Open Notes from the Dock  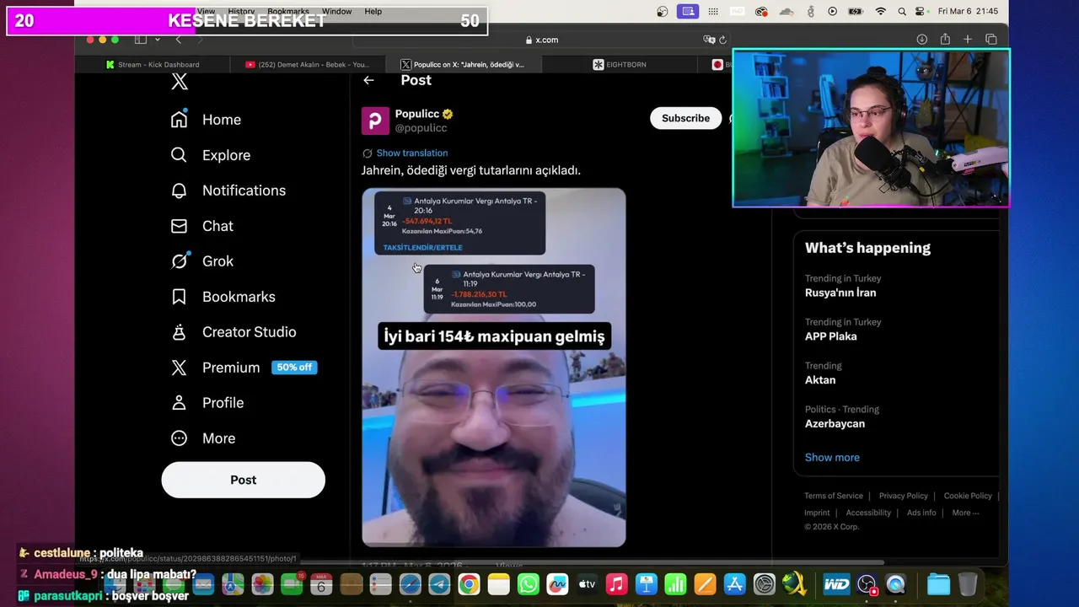coord(498,584)
